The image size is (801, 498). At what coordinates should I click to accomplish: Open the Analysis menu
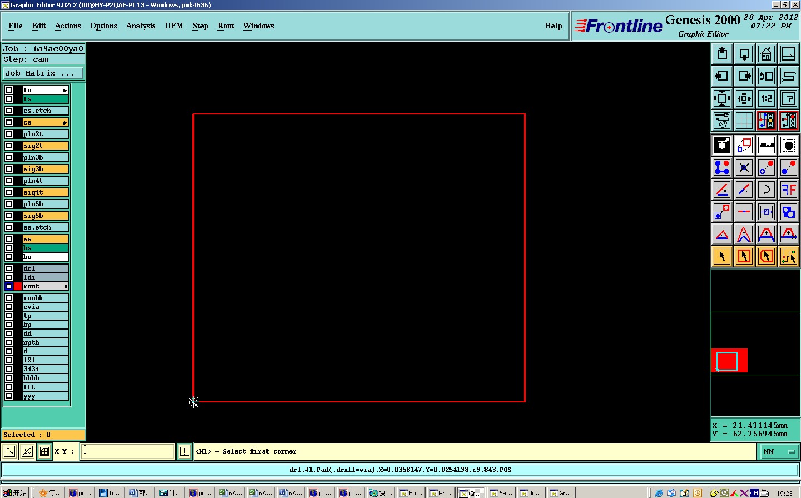pos(141,26)
